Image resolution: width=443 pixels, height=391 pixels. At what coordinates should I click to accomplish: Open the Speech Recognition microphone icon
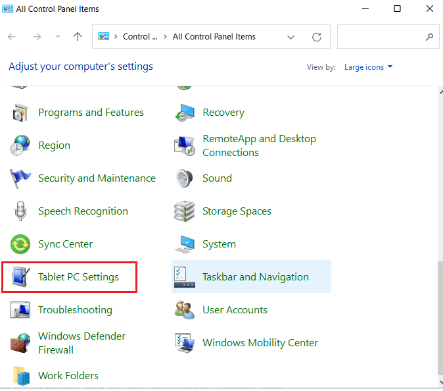tap(21, 211)
